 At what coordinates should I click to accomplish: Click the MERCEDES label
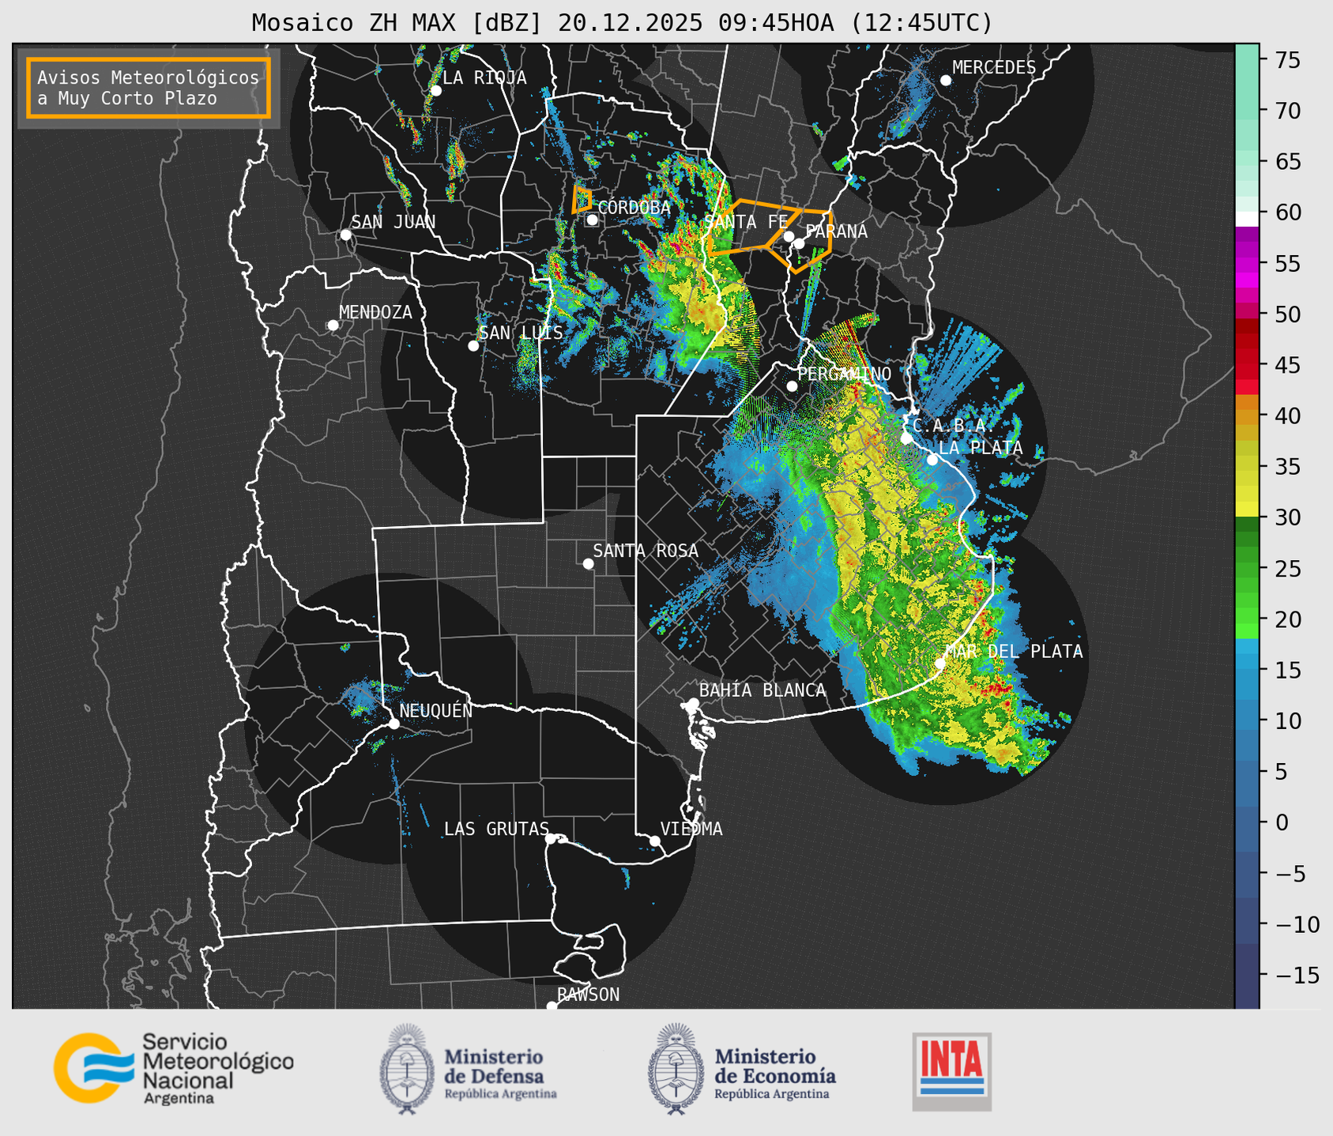[994, 67]
